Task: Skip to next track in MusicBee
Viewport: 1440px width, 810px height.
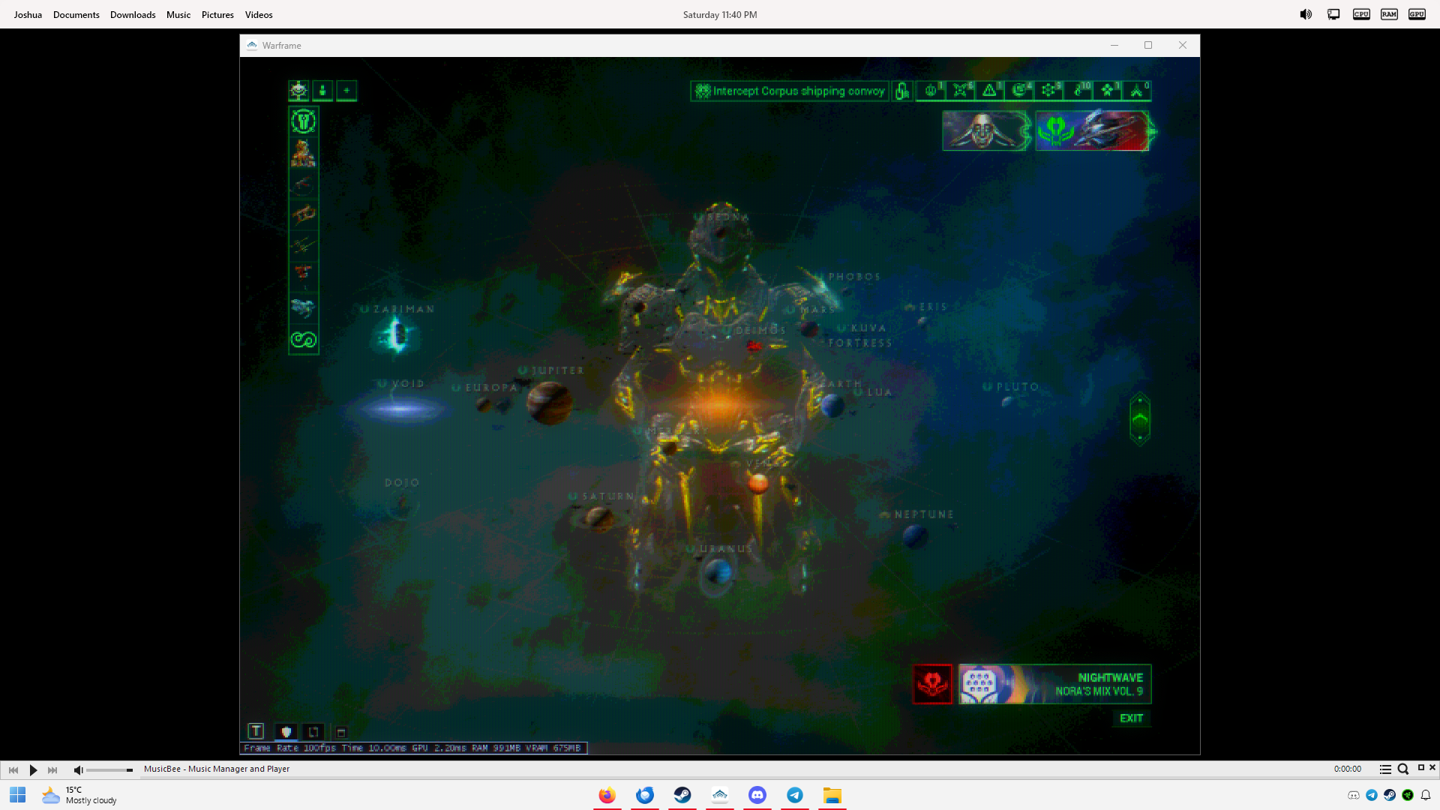Action: 52,770
